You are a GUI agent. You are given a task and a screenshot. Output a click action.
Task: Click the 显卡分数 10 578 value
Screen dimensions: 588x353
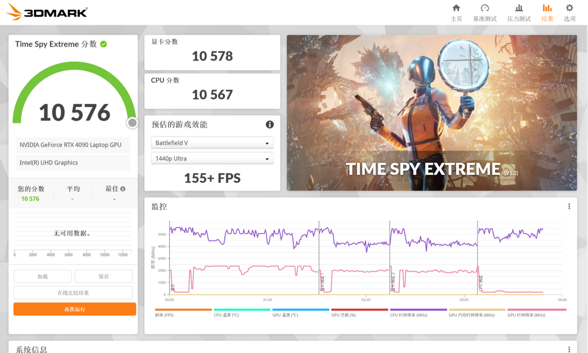click(x=212, y=56)
